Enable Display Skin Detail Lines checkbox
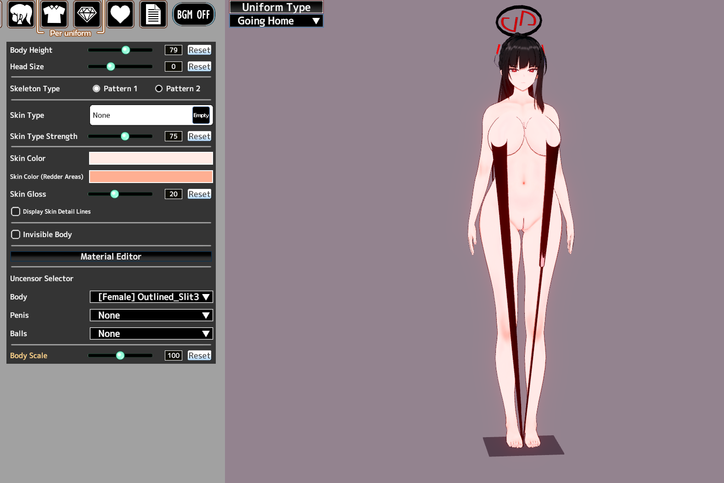 (x=16, y=211)
